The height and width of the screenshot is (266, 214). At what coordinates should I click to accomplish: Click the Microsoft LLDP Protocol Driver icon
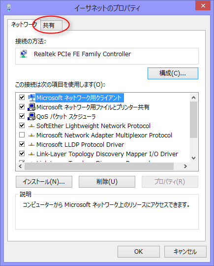(31, 144)
